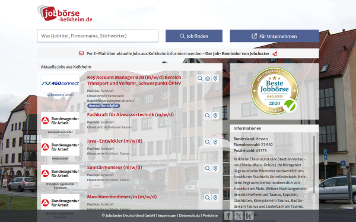This screenshot has height=222, width=356.
Task: Open the Facebook icon in footer
Action: tap(228, 215)
